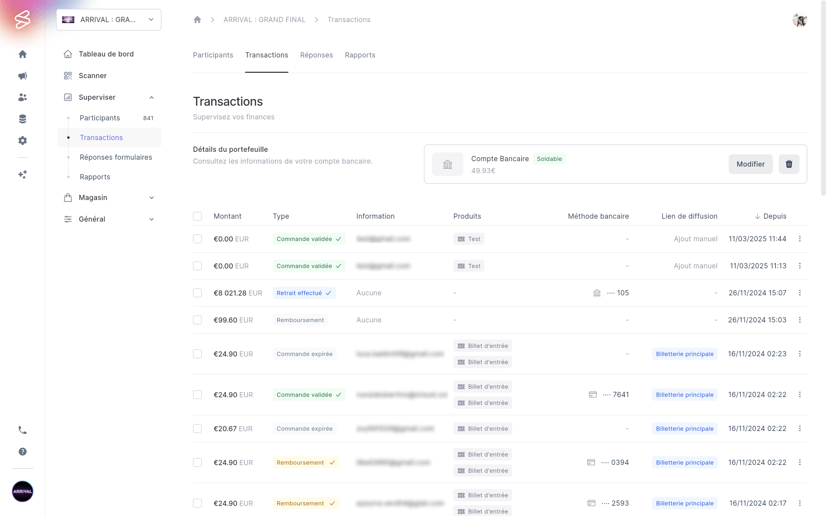
Task: Click the database stack icon in left rail
Action: pos(23,119)
